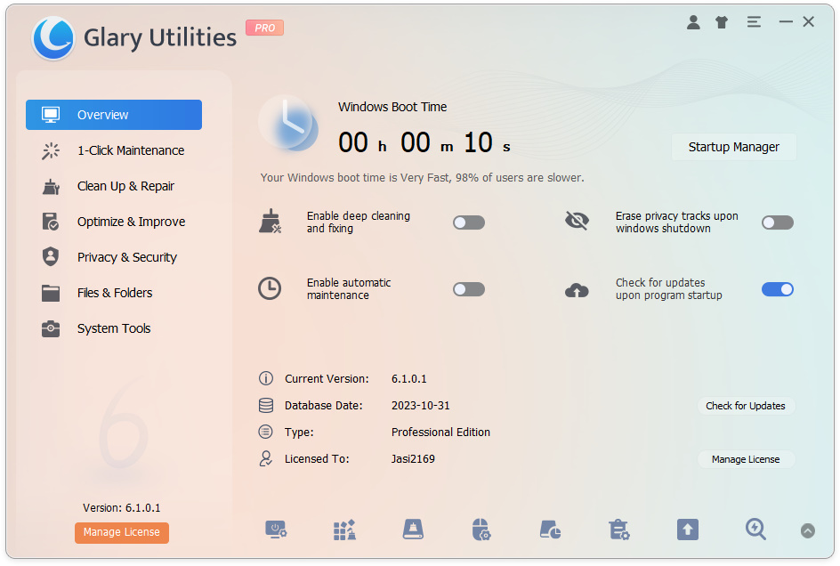The width and height of the screenshot is (840, 566).
Task: Toggle erase privacy tracks upon shutdown
Action: [x=778, y=222]
